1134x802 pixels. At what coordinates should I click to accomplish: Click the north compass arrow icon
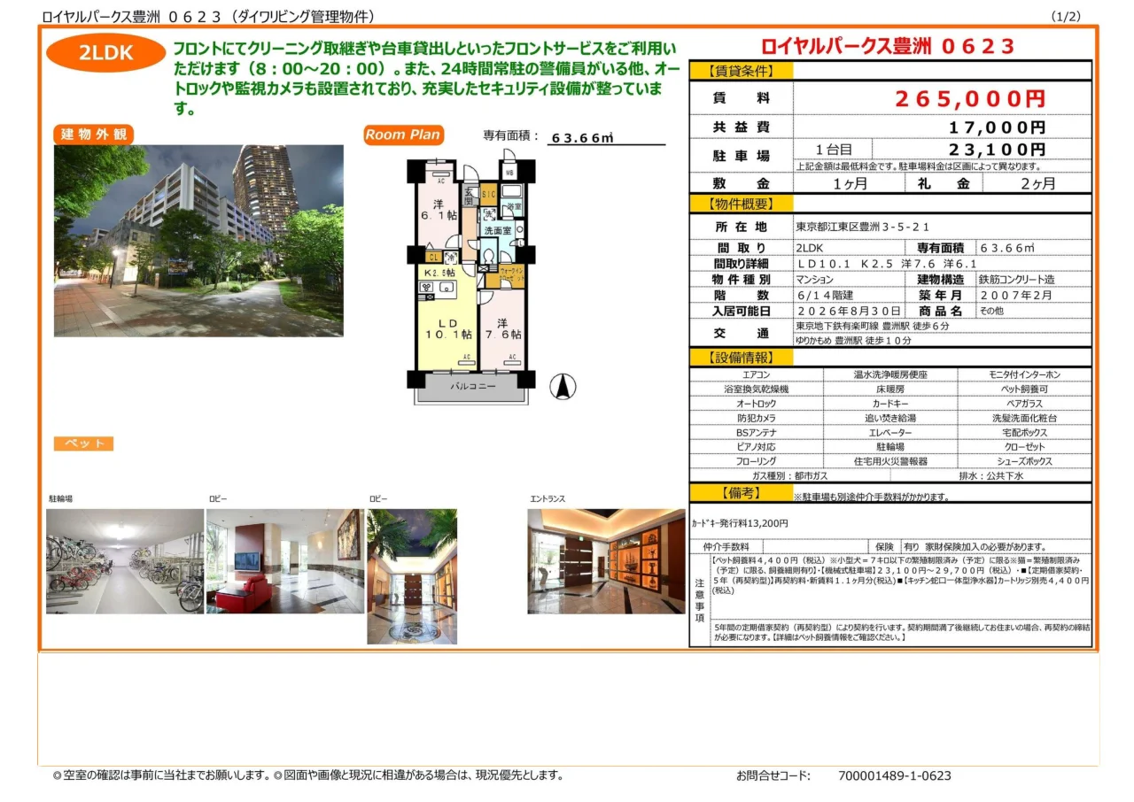click(563, 386)
